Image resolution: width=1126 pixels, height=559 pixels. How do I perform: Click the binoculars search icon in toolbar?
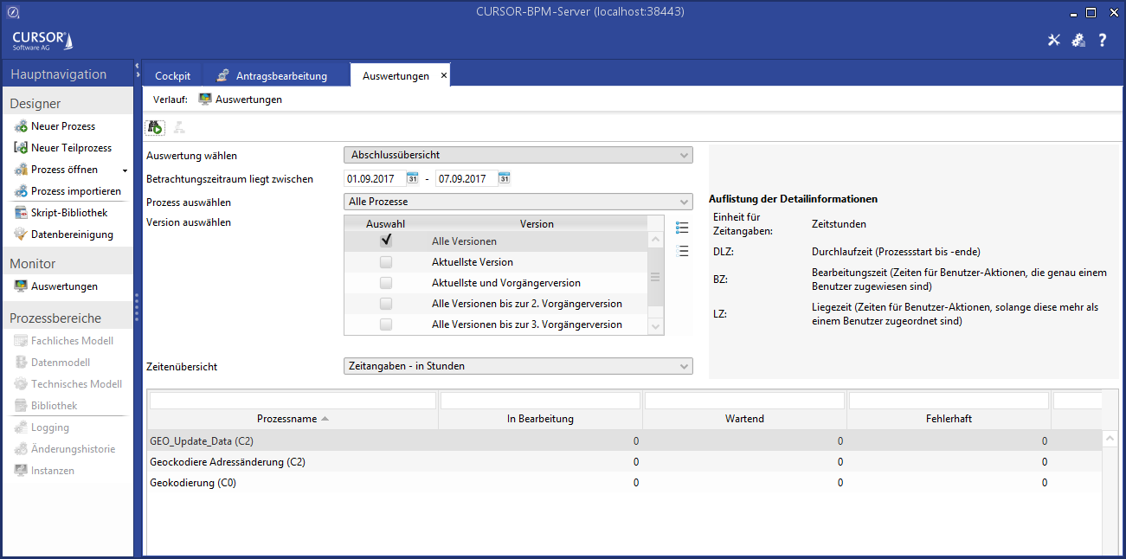155,127
